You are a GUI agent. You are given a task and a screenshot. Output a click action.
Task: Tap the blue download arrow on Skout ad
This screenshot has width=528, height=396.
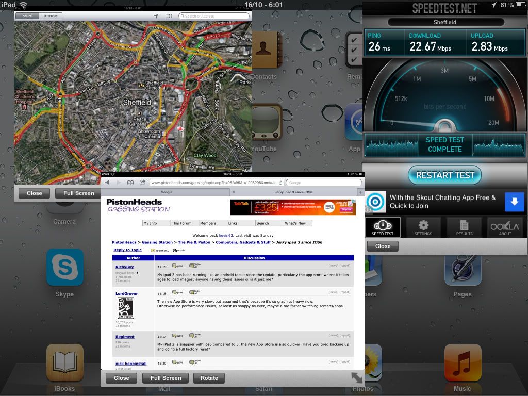click(514, 202)
